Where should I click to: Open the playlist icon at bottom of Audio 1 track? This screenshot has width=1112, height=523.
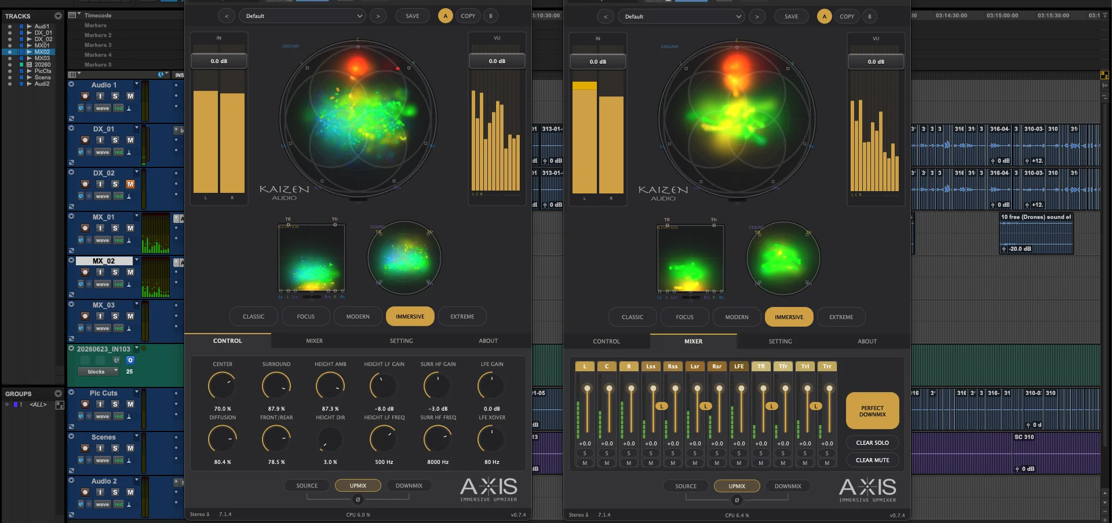[71, 119]
